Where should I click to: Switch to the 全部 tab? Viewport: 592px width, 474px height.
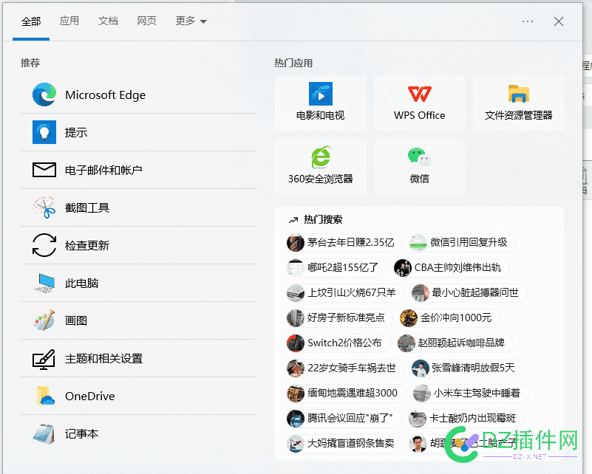tap(31, 21)
